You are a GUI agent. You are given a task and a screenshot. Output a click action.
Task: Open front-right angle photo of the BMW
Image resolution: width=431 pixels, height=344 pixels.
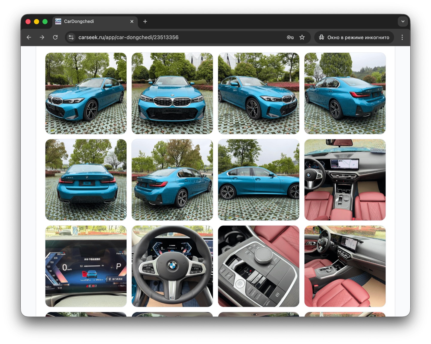tap(259, 93)
